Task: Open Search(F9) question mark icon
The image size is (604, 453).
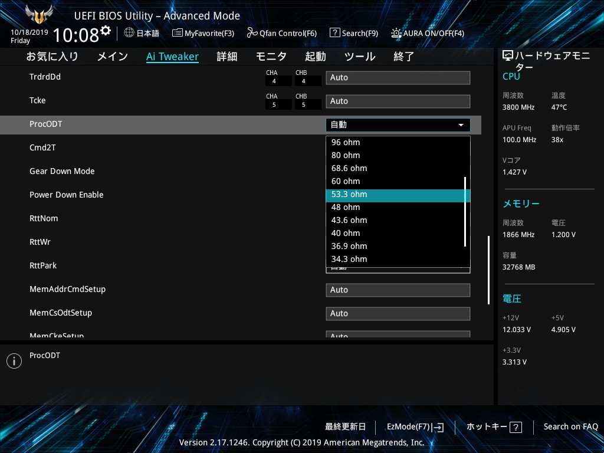Action: 335,33
